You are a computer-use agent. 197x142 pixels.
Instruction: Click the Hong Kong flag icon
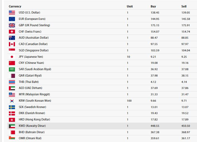click(12, 120)
